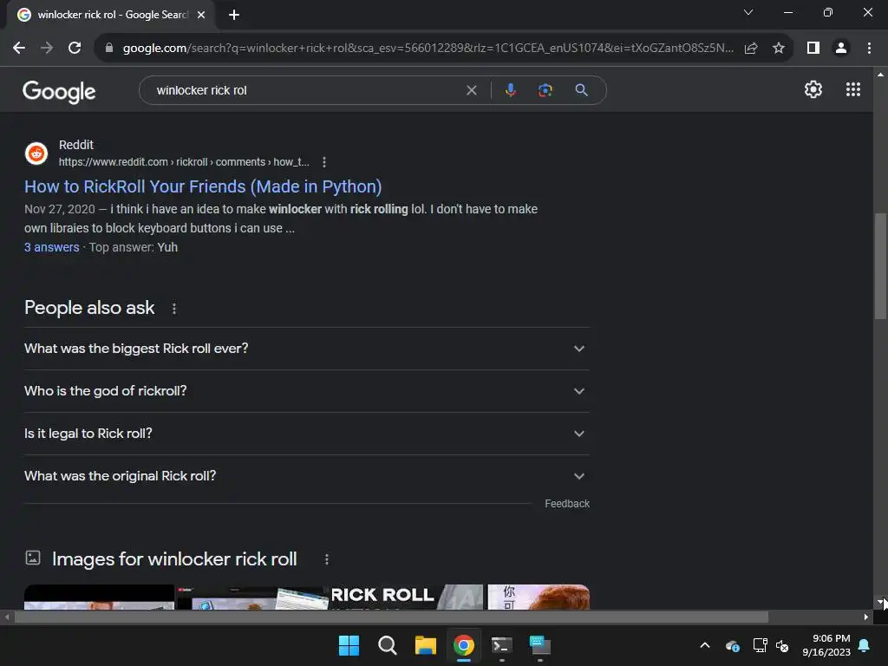Screen dimensions: 888x666
Task: Search by image with Google Lens
Action: [x=545, y=90]
